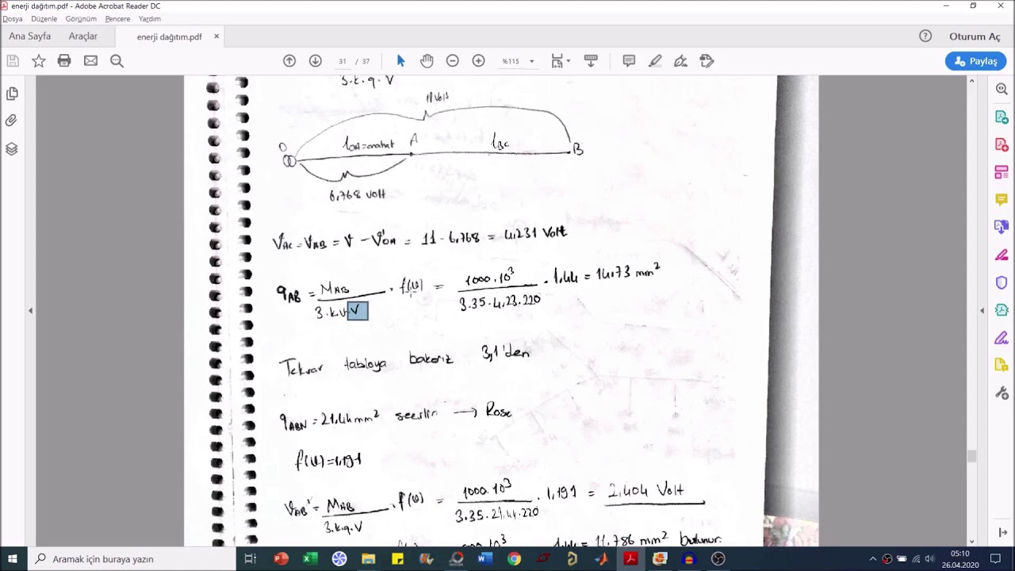The image size is (1015, 571).
Task: Open the Yardım menu
Action: click(150, 18)
